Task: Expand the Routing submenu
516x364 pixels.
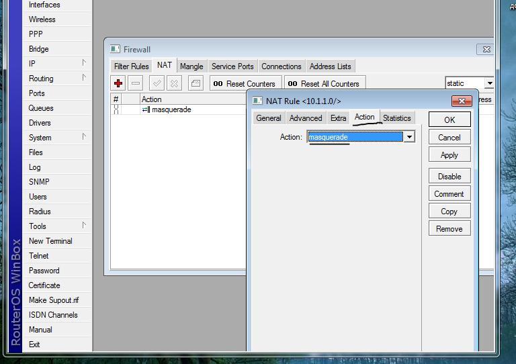Action: (84, 78)
